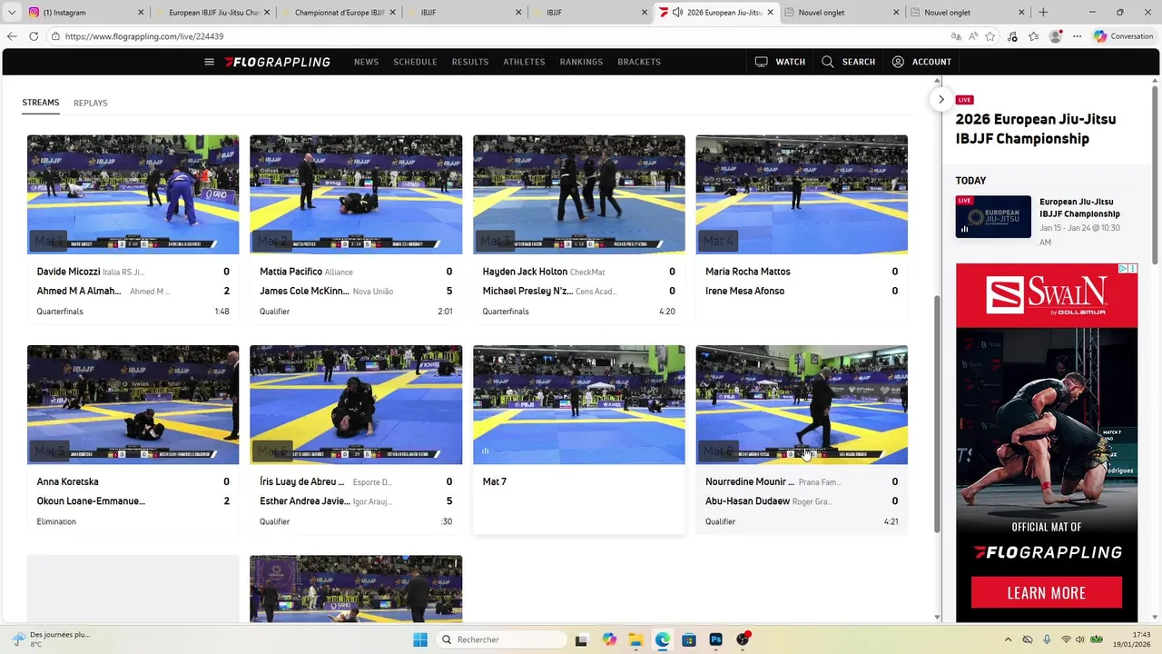Open Microsoft Store from the taskbar
The width and height of the screenshot is (1162, 654).
coord(689,639)
